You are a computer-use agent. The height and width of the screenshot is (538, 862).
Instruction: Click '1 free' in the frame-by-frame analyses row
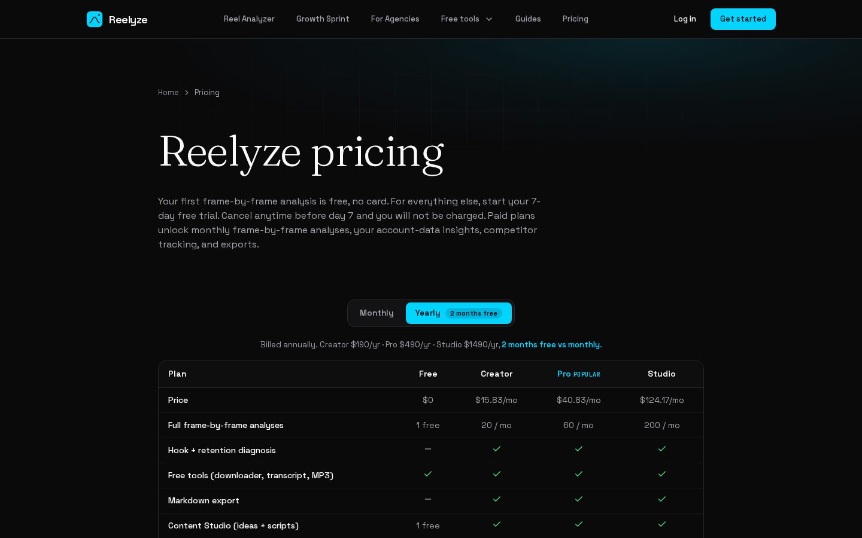pos(428,426)
